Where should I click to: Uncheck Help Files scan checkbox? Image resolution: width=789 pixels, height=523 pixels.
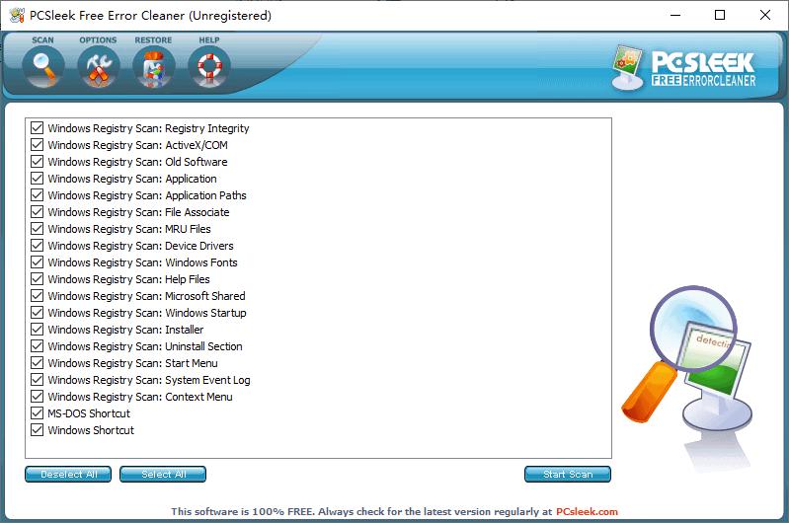[37, 278]
